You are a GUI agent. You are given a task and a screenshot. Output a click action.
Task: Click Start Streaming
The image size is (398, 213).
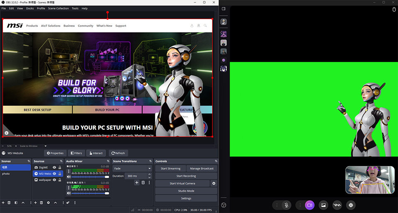pos(170,168)
